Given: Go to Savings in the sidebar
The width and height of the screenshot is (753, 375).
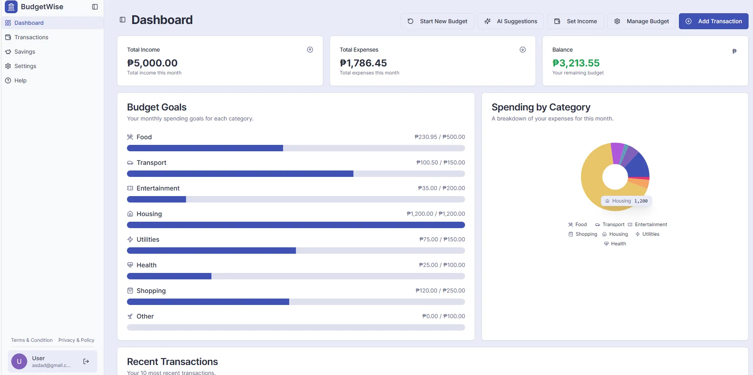Looking at the screenshot, I should pyautogui.click(x=25, y=52).
